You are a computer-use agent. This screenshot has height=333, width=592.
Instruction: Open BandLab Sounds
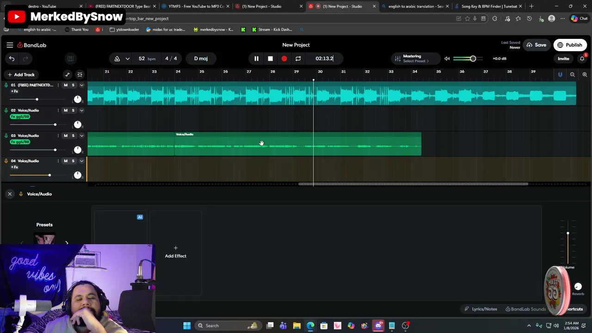[525, 309]
